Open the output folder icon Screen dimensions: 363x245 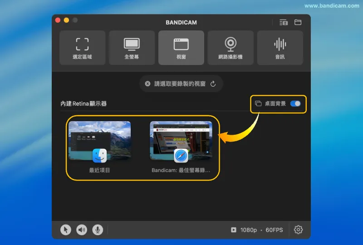[298, 22]
